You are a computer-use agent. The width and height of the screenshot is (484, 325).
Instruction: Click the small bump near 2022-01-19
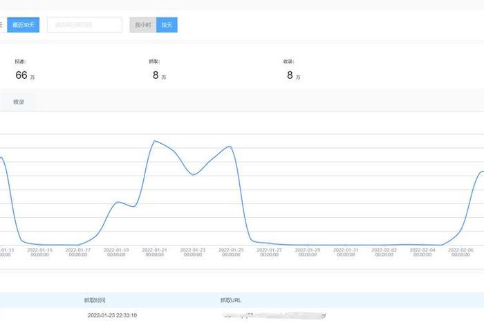[119, 202]
